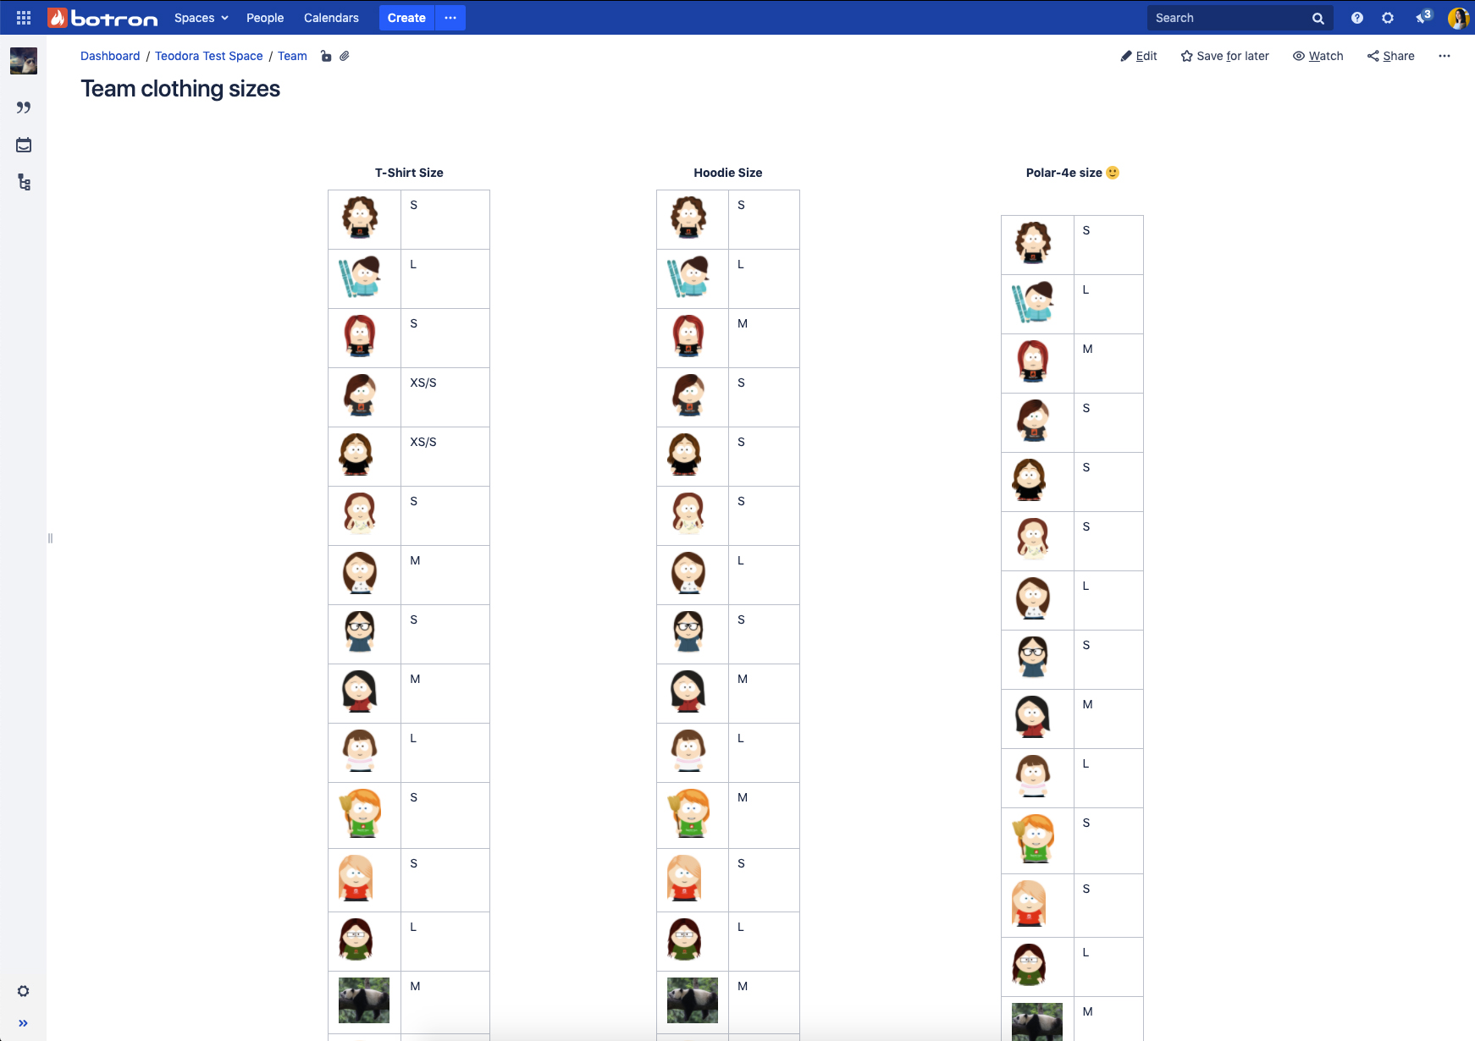Expand the Spaces dropdown menu

[x=202, y=18]
